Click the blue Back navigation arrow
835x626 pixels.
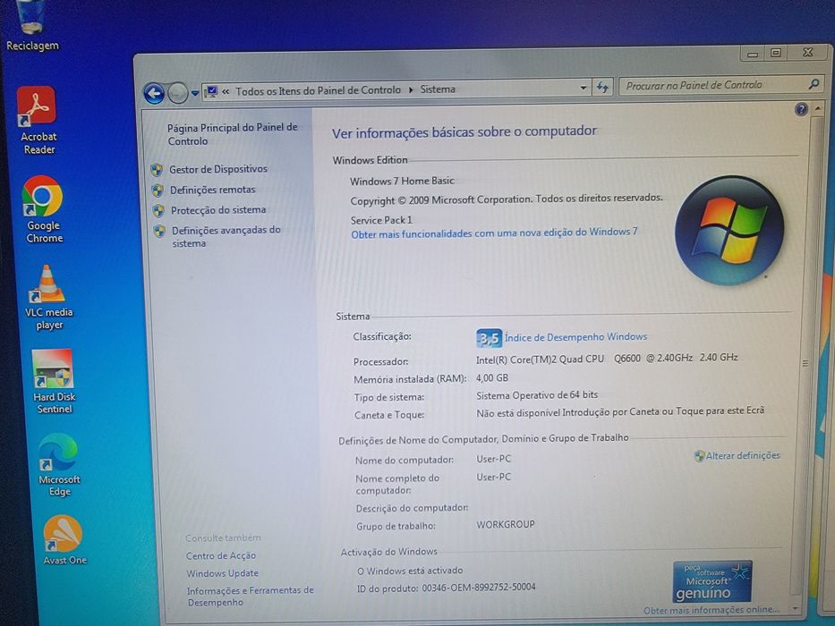(x=154, y=94)
